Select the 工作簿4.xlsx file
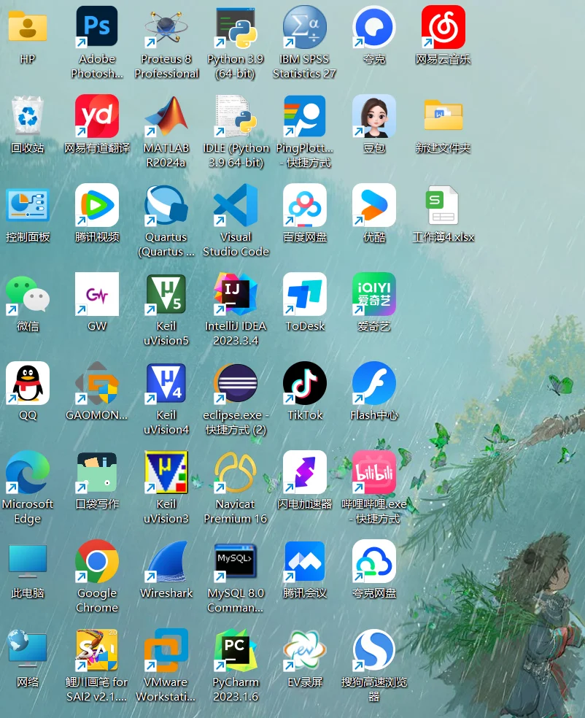 pyautogui.click(x=442, y=205)
